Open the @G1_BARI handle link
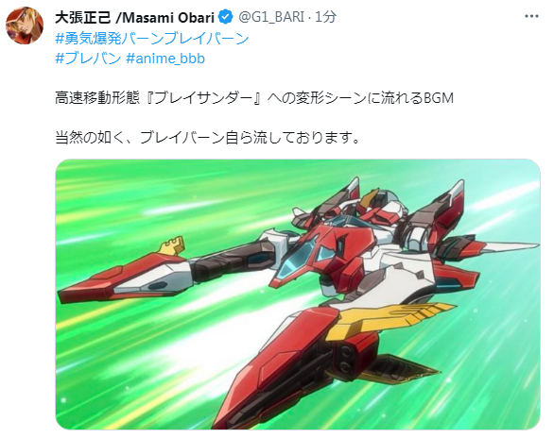 click(271, 17)
